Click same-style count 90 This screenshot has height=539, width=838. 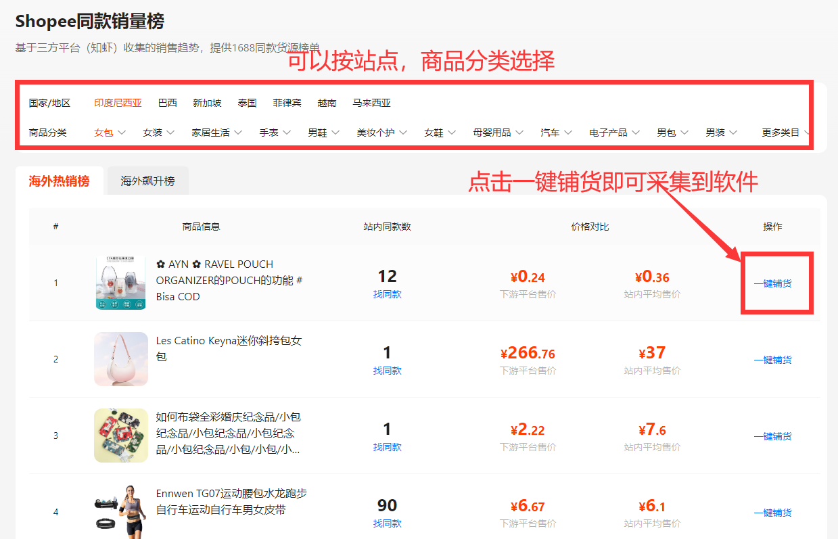[388, 505]
